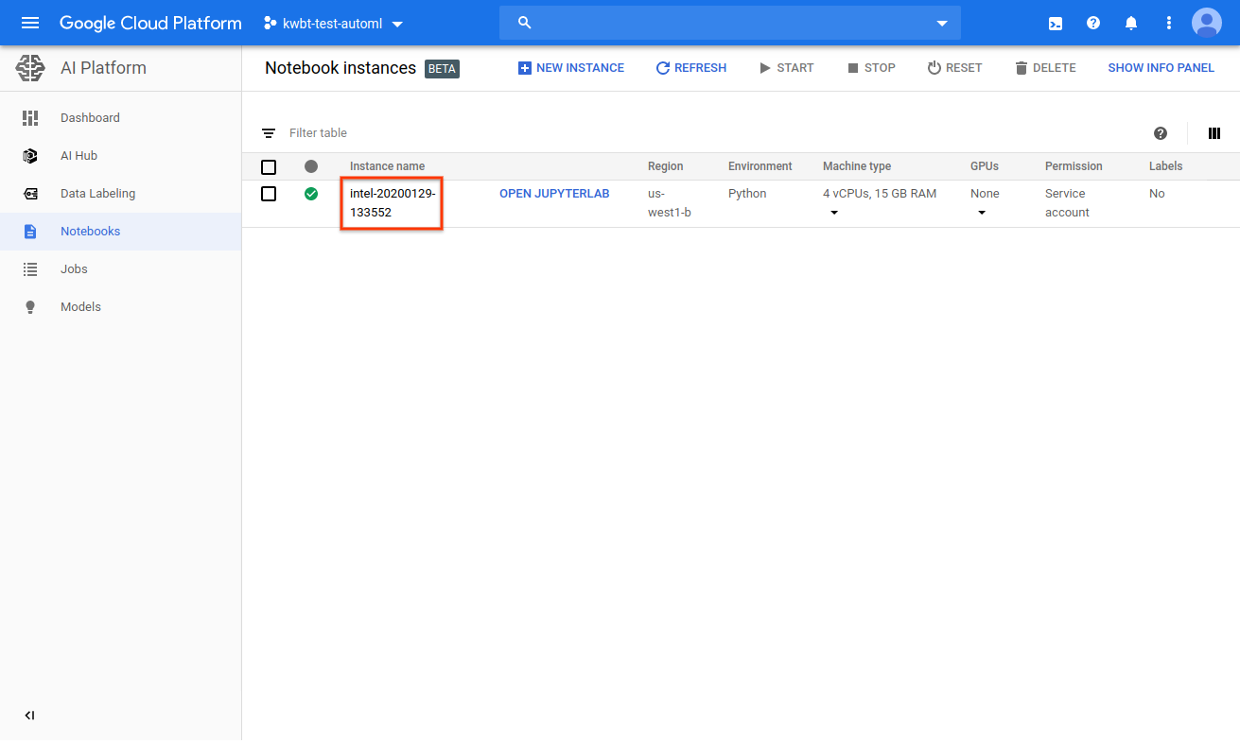Click the REFRESH button
Image resolution: width=1240 pixels, height=743 pixels.
[x=691, y=68]
